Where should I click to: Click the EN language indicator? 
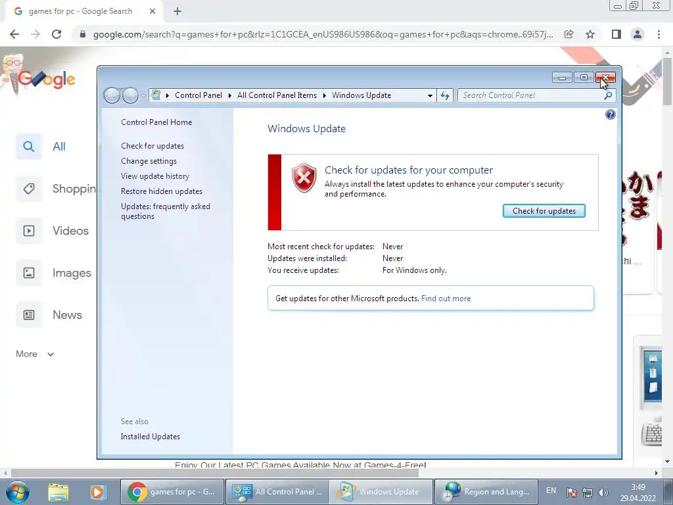coord(551,491)
